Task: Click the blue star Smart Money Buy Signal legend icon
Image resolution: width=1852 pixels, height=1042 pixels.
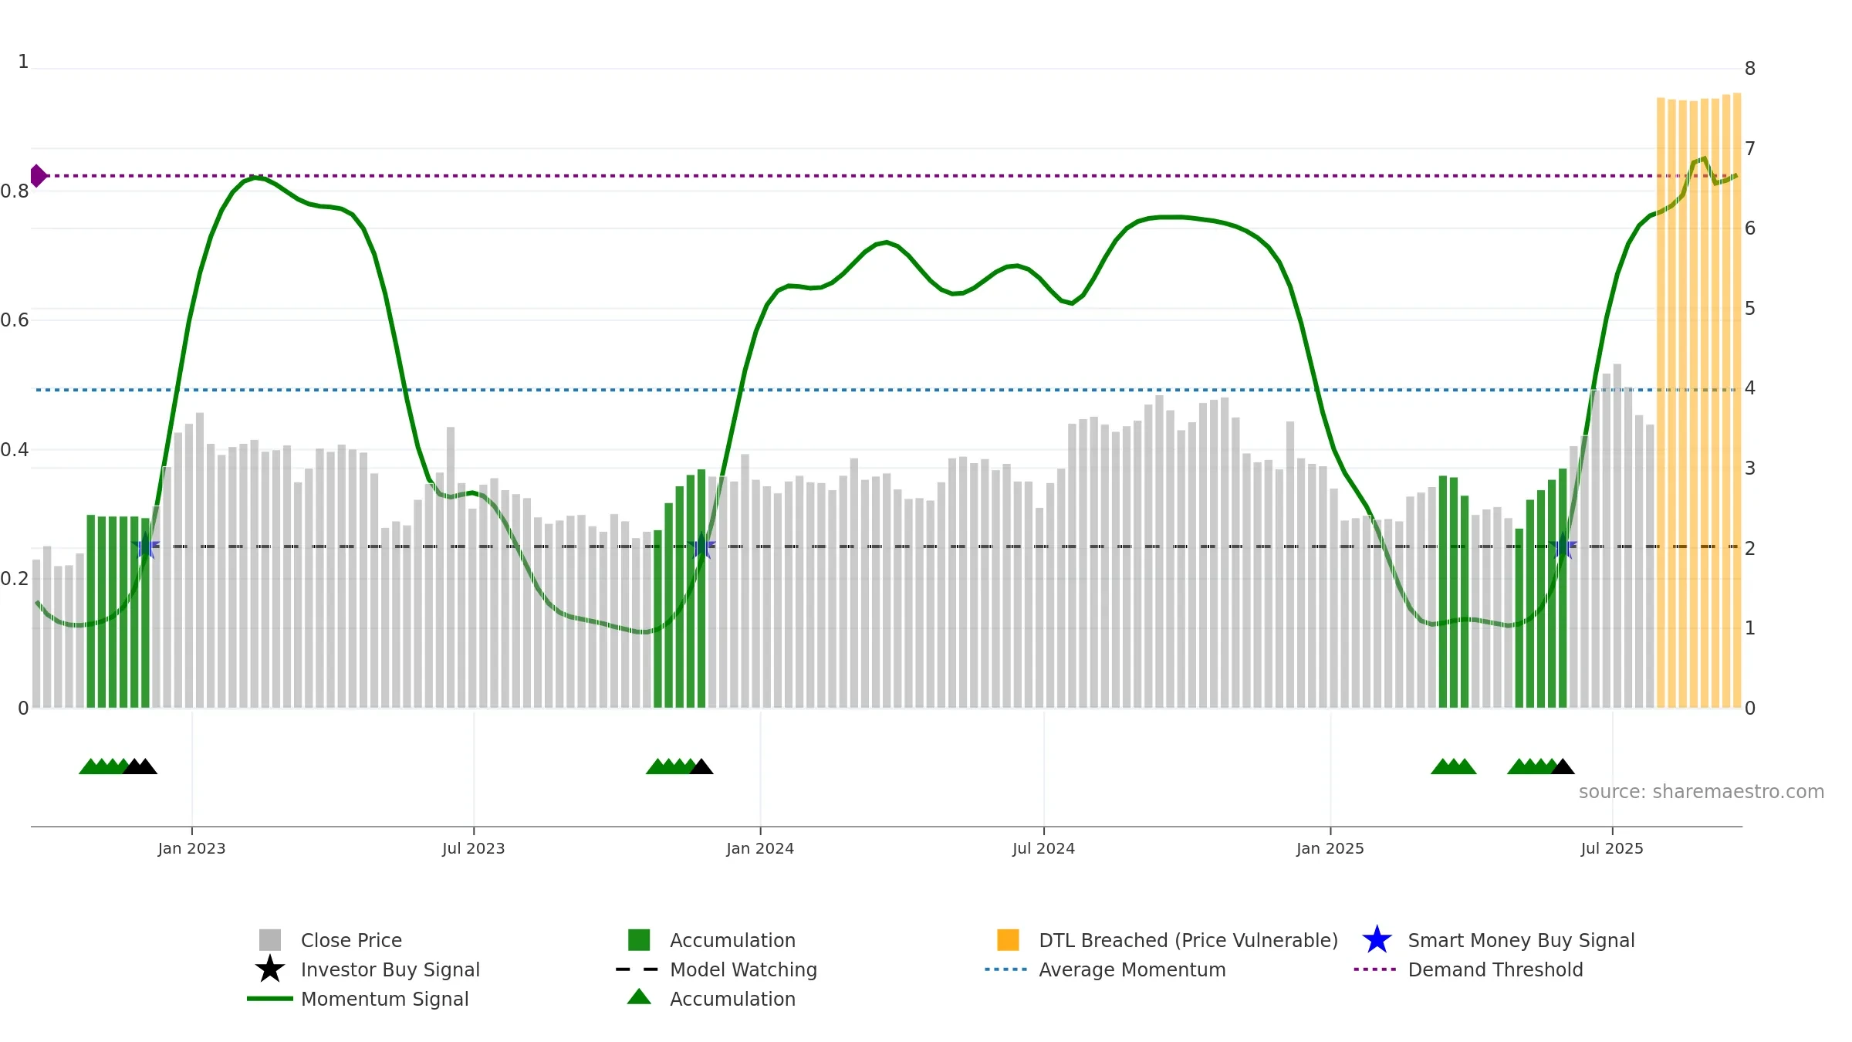Action: (1377, 940)
